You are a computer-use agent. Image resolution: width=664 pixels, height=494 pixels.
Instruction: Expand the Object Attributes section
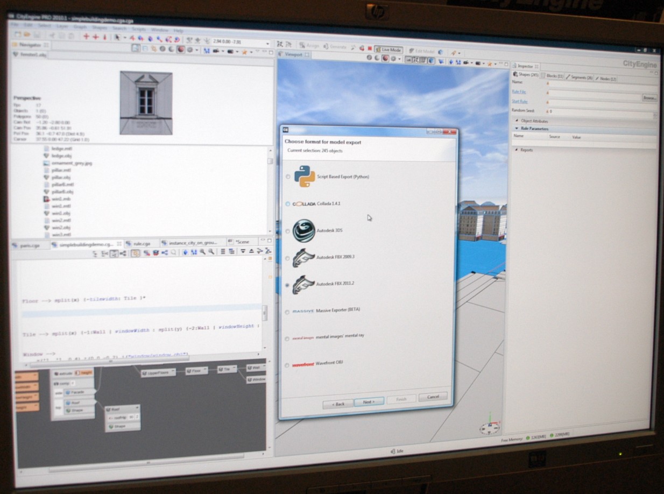coord(533,121)
